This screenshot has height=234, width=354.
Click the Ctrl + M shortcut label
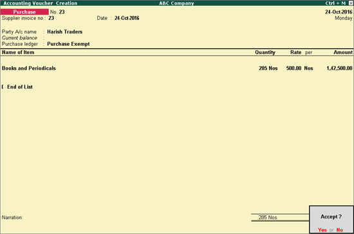(335, 3)
